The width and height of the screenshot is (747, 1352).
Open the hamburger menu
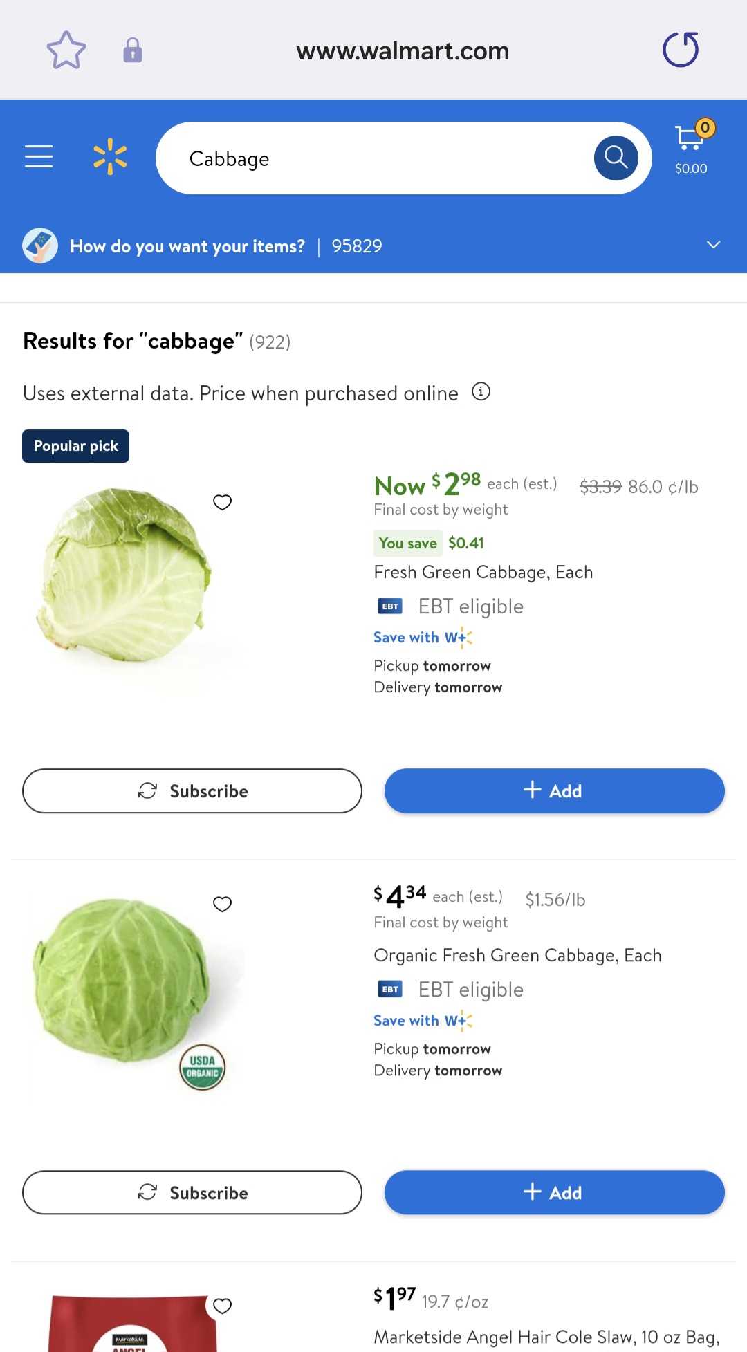tap(39, 156)
